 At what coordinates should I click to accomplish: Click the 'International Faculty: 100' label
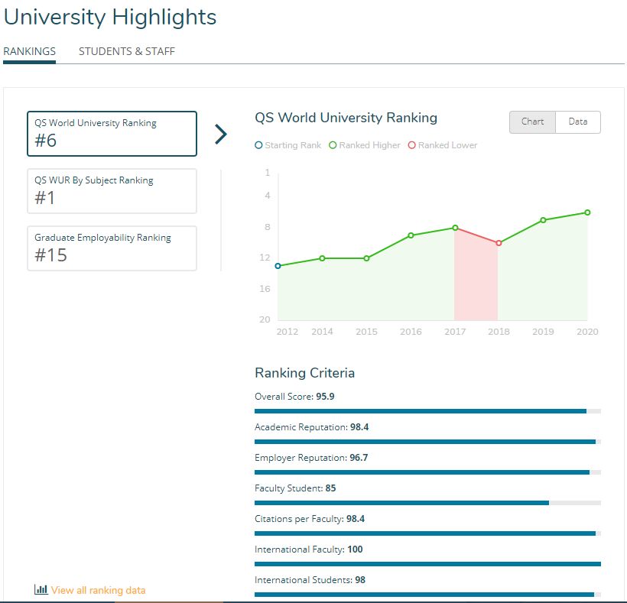[x=309, y=550]
